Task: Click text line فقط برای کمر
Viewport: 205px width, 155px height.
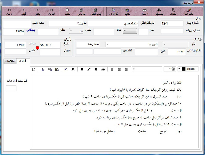Action: [172, 83]
